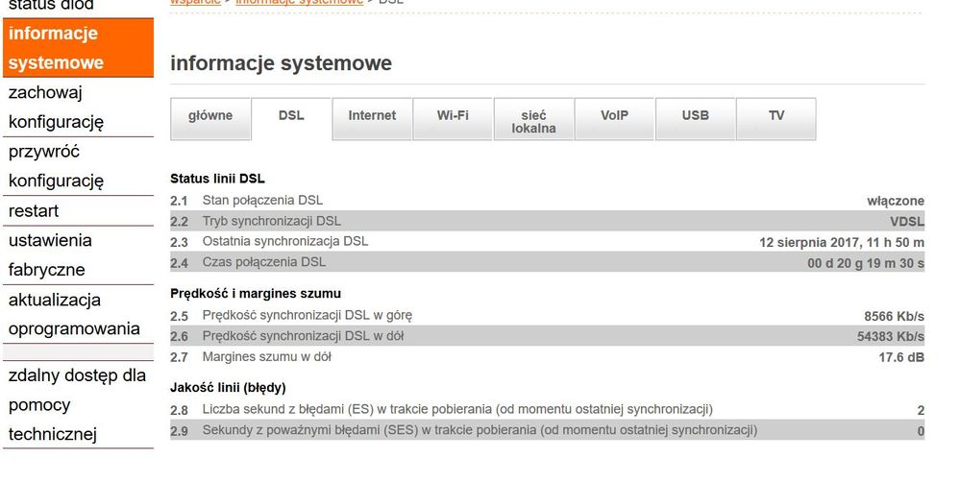
Task: Click the restart menu item
Action: point(34,210)
